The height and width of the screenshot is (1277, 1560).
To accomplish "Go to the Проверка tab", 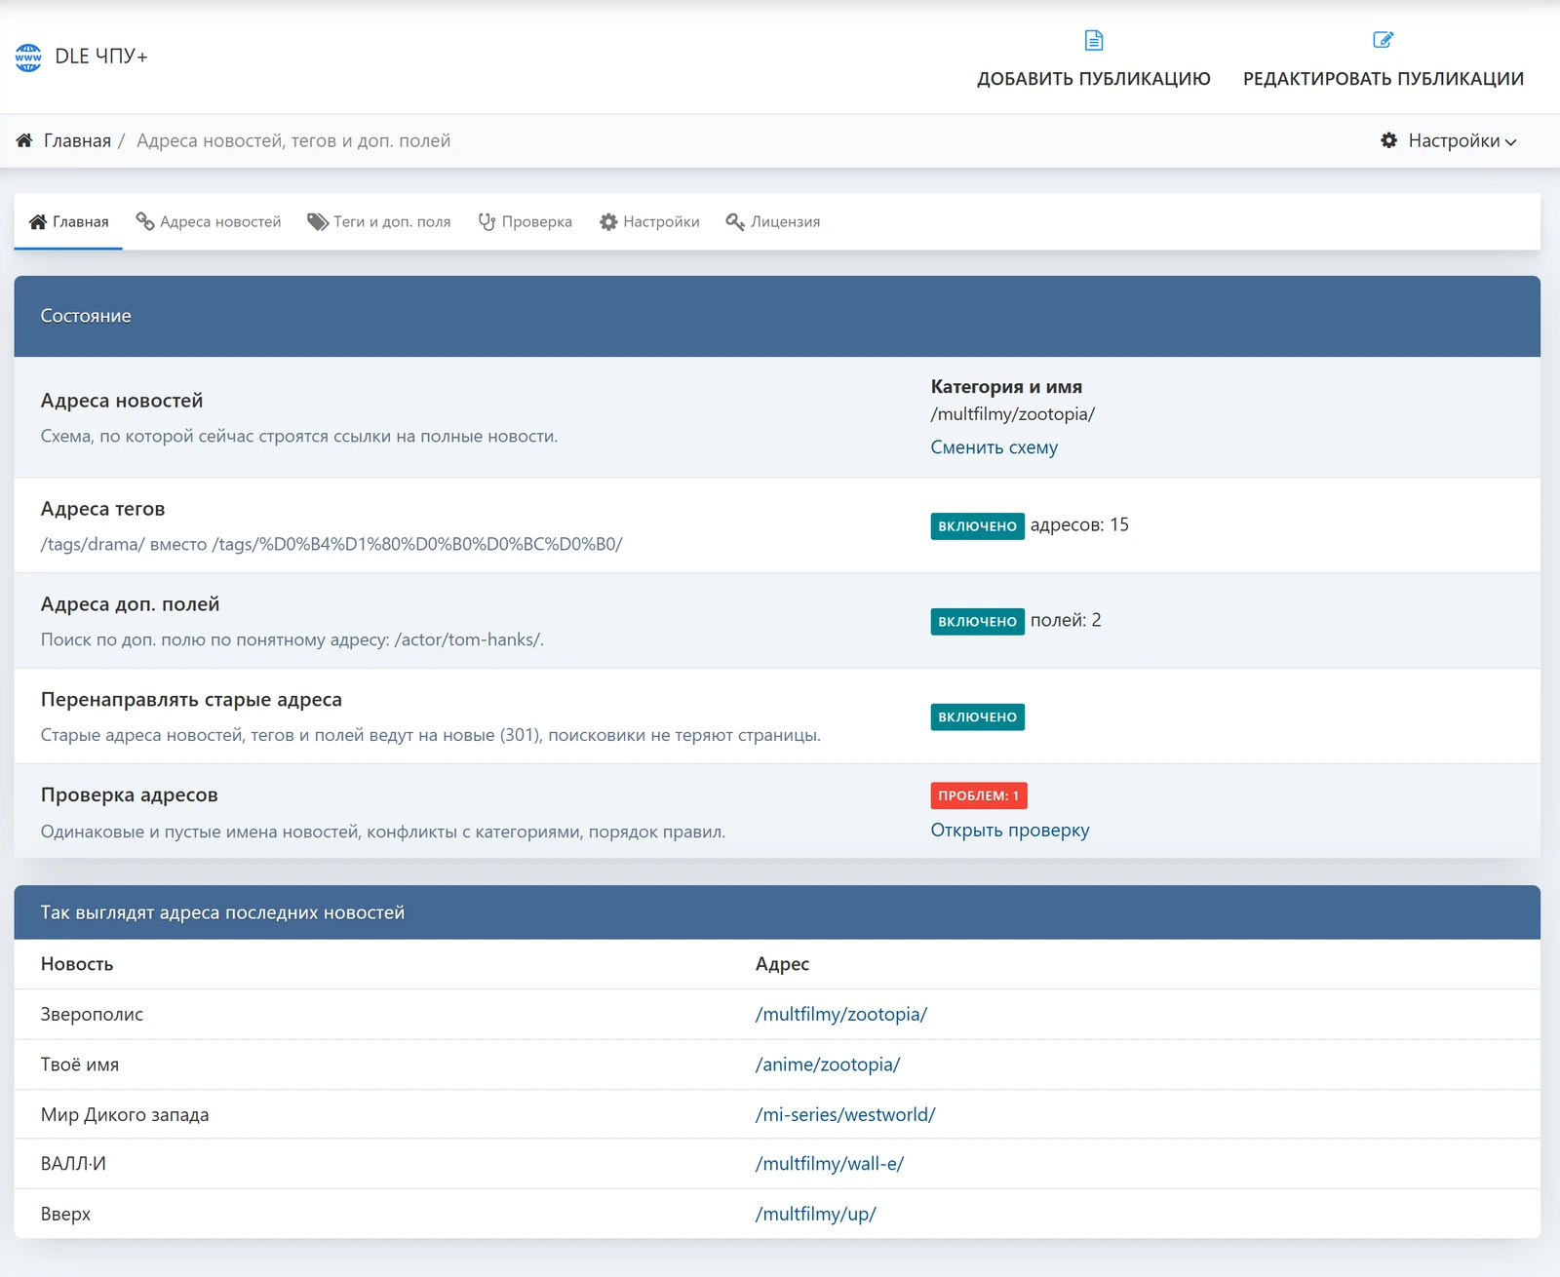I will pyautogui.click(x=526, y=222).
